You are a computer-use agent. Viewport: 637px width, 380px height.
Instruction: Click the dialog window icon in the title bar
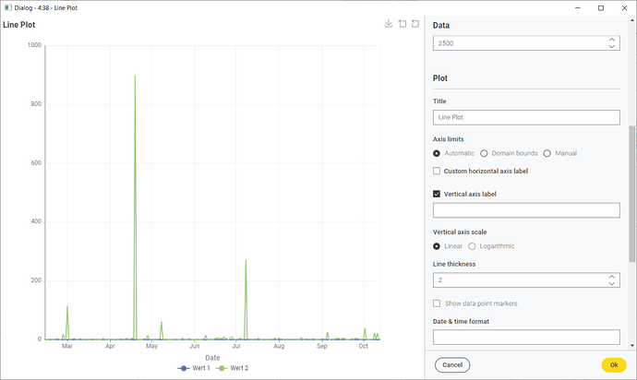[x=7, y=7]
